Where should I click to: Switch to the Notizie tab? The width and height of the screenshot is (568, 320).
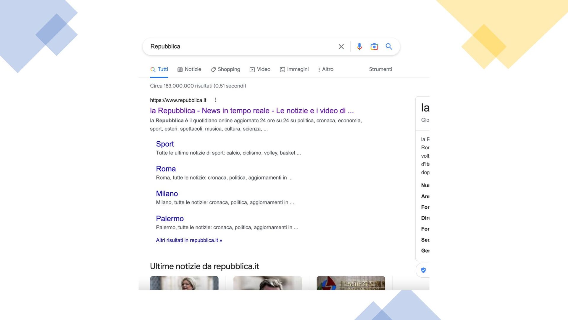[x=189, y=69]
